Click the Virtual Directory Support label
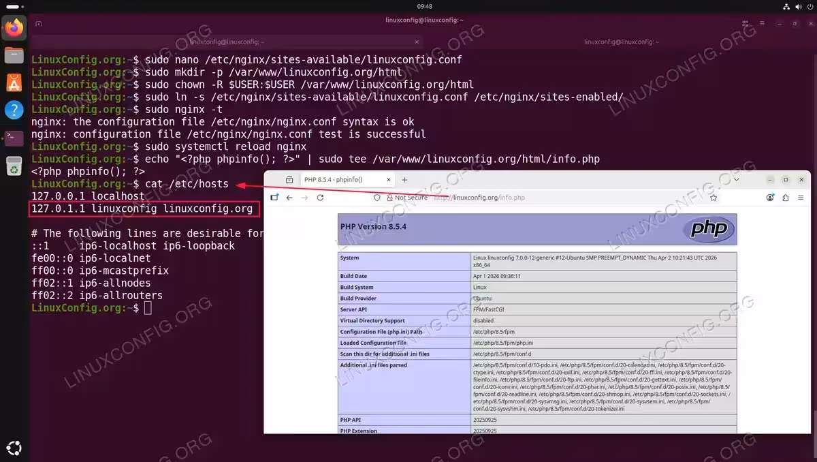The width and height of the screenshot is (817, 462). (372, 320)
